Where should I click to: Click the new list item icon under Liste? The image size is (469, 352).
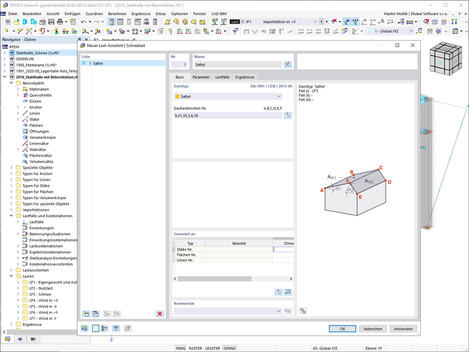click(86, 314)
